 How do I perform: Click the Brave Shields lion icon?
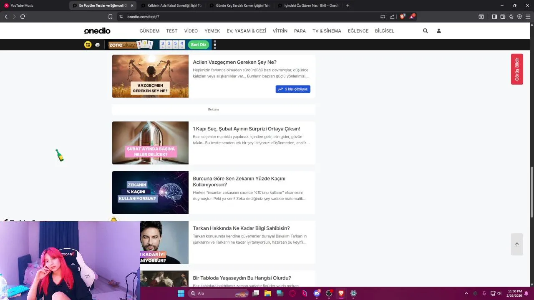pyautogui.click(x=402, y=17)
